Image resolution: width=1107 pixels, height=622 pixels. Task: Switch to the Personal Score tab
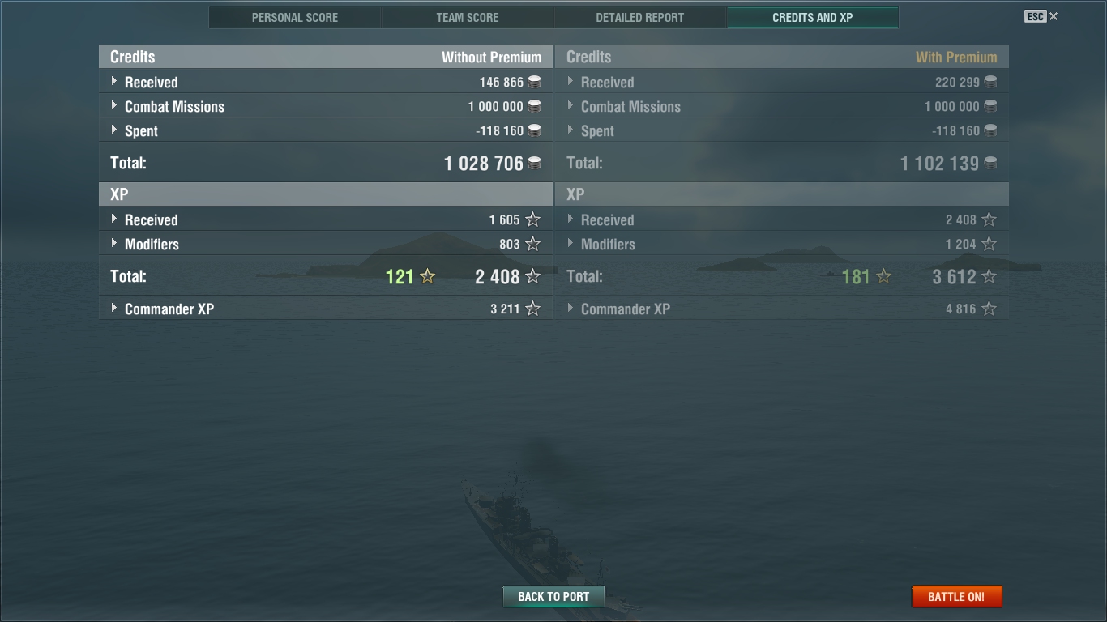pyautogui.click(x=295, y=17)
